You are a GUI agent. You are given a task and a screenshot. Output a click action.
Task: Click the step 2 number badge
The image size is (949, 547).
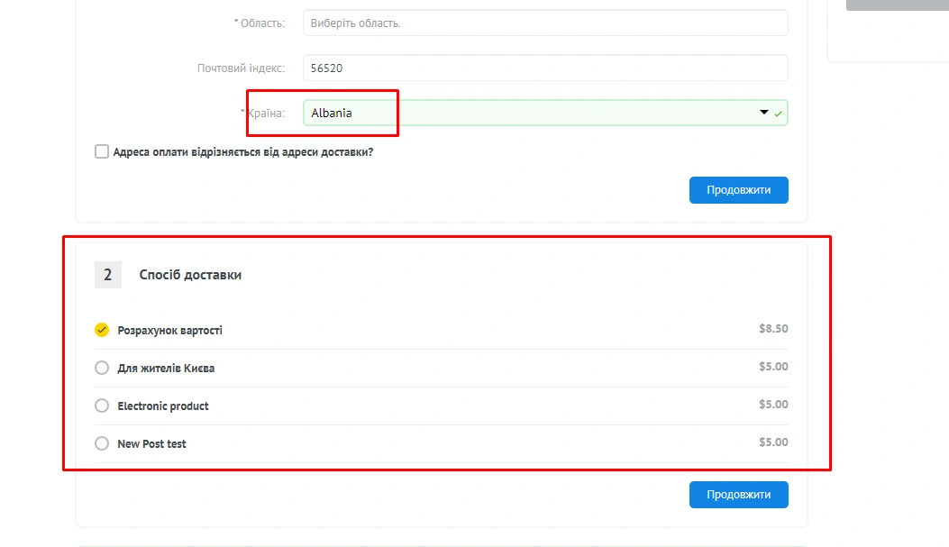coord(107,275)
